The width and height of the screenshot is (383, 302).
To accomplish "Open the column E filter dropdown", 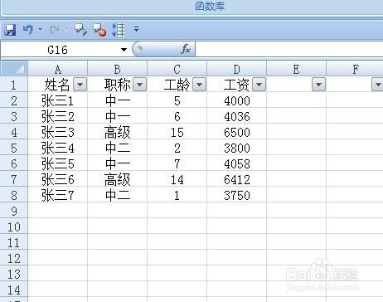I will pos(318,84).
